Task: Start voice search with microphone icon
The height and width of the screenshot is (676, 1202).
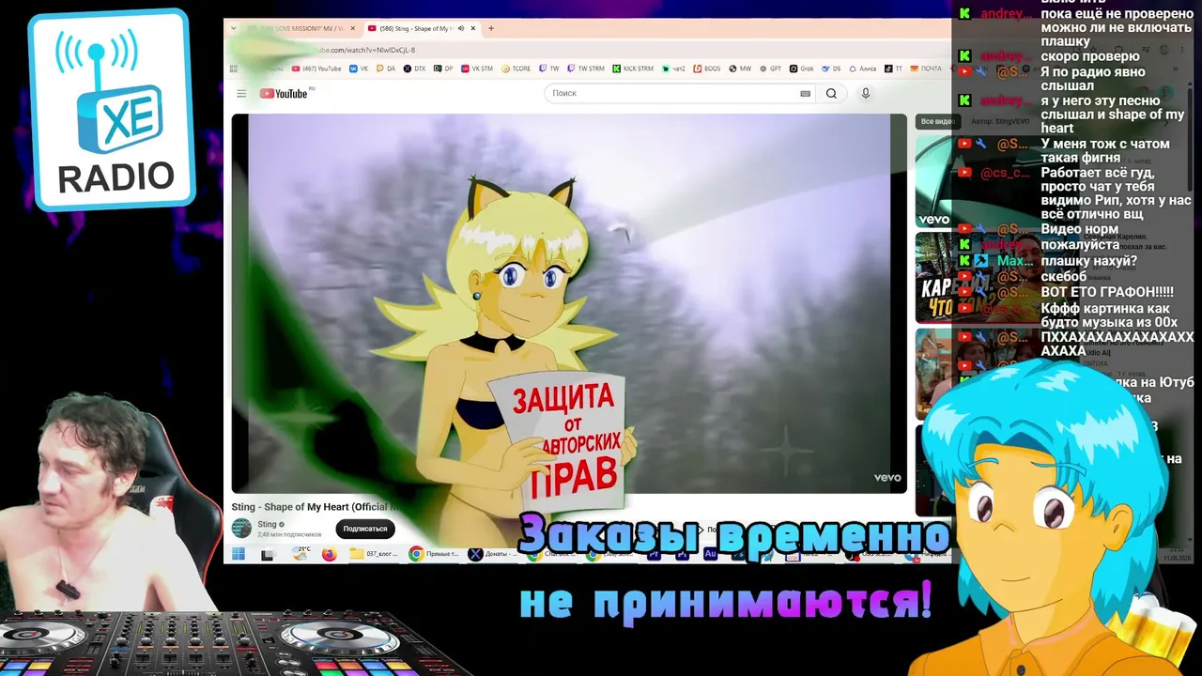Action: [x=866, y=93]
